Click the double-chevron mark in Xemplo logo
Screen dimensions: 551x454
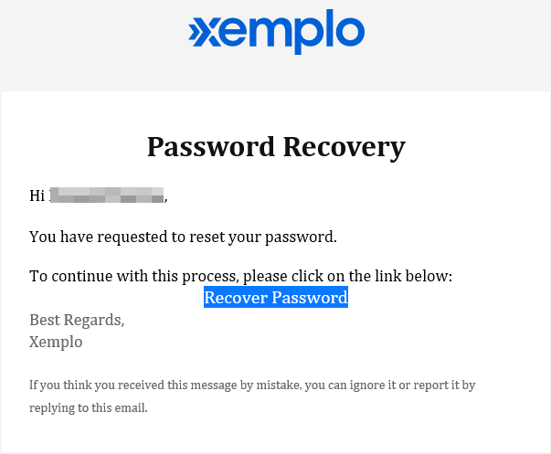[x=199, y=35]
